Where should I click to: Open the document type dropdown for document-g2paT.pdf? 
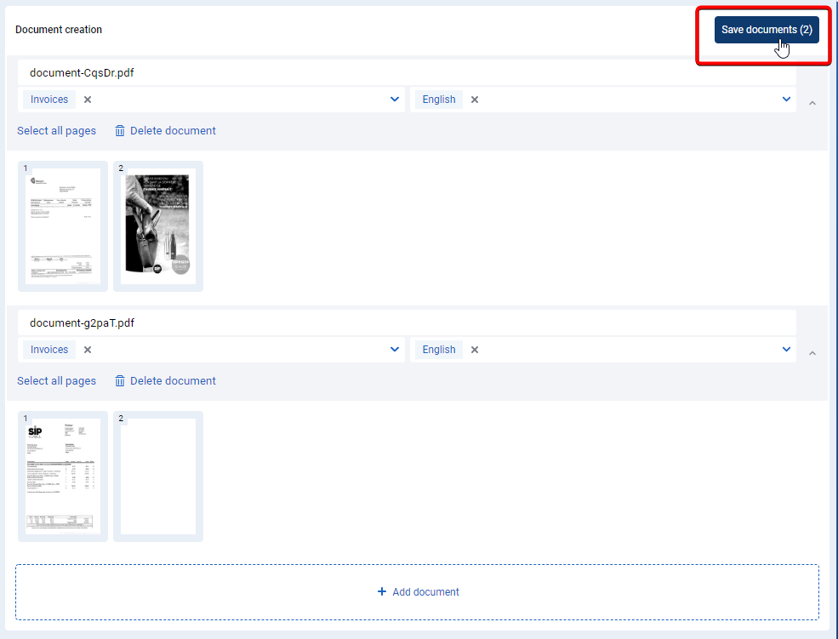[395, 350]
